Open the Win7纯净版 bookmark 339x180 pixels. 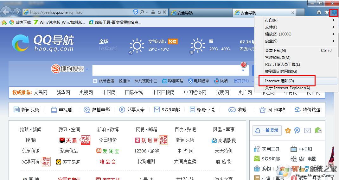coord(60,22)
